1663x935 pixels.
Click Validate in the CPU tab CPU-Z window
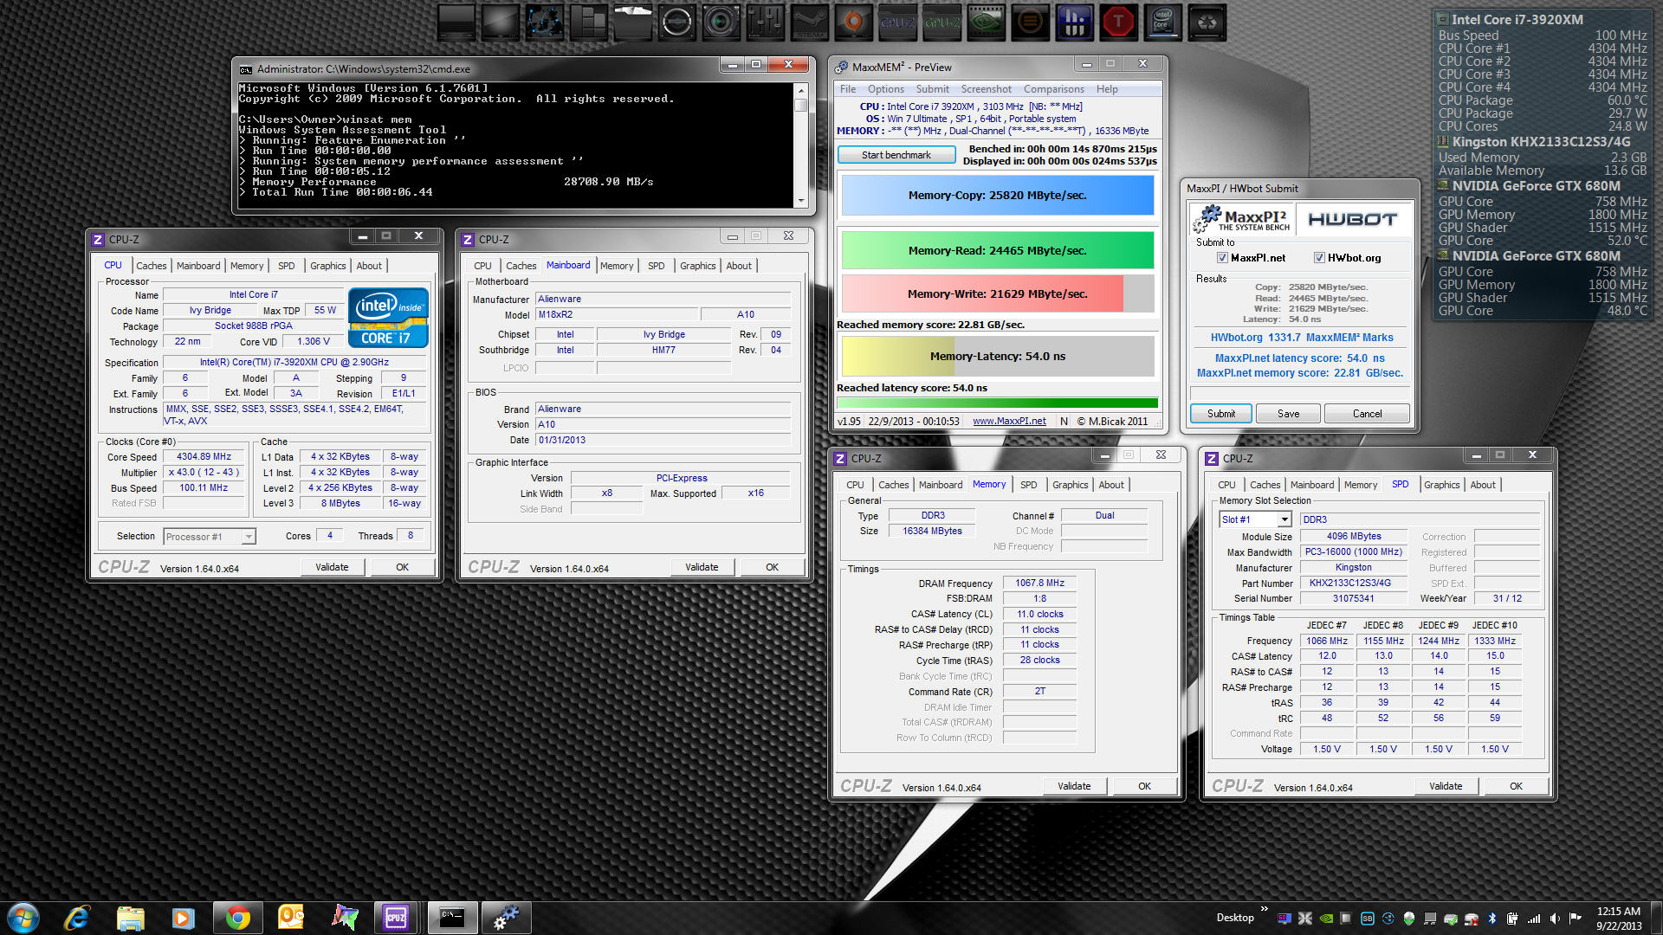(332, 567)
